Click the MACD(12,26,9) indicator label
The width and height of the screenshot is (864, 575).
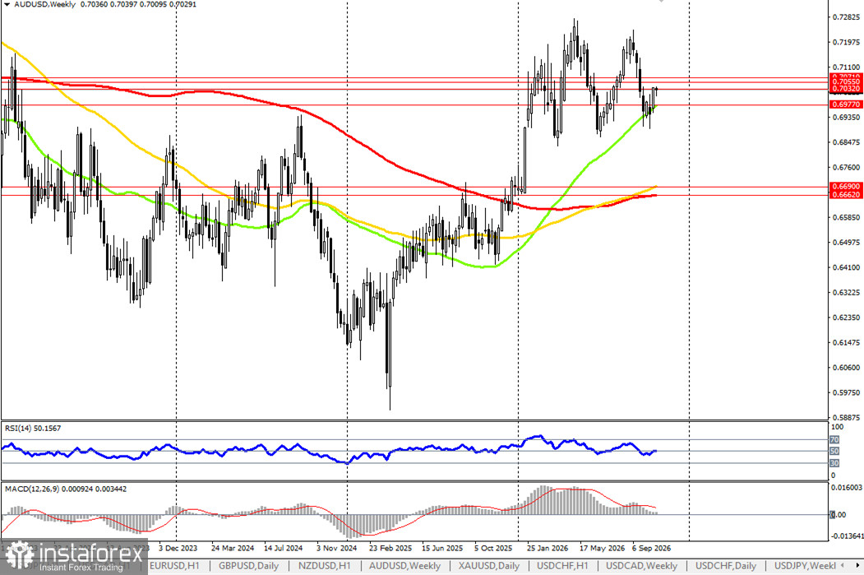tap(66, 489)
